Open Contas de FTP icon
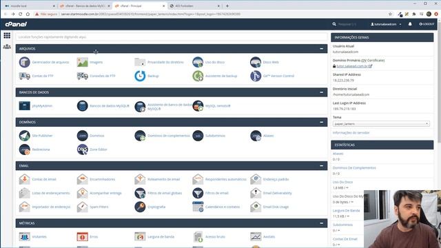Image resolution: width=441 pixels, height=248 pixels. [x=25, y=76]
